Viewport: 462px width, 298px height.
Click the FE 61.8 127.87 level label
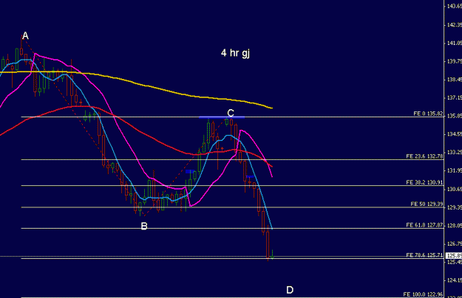click(x=424, y=225)
